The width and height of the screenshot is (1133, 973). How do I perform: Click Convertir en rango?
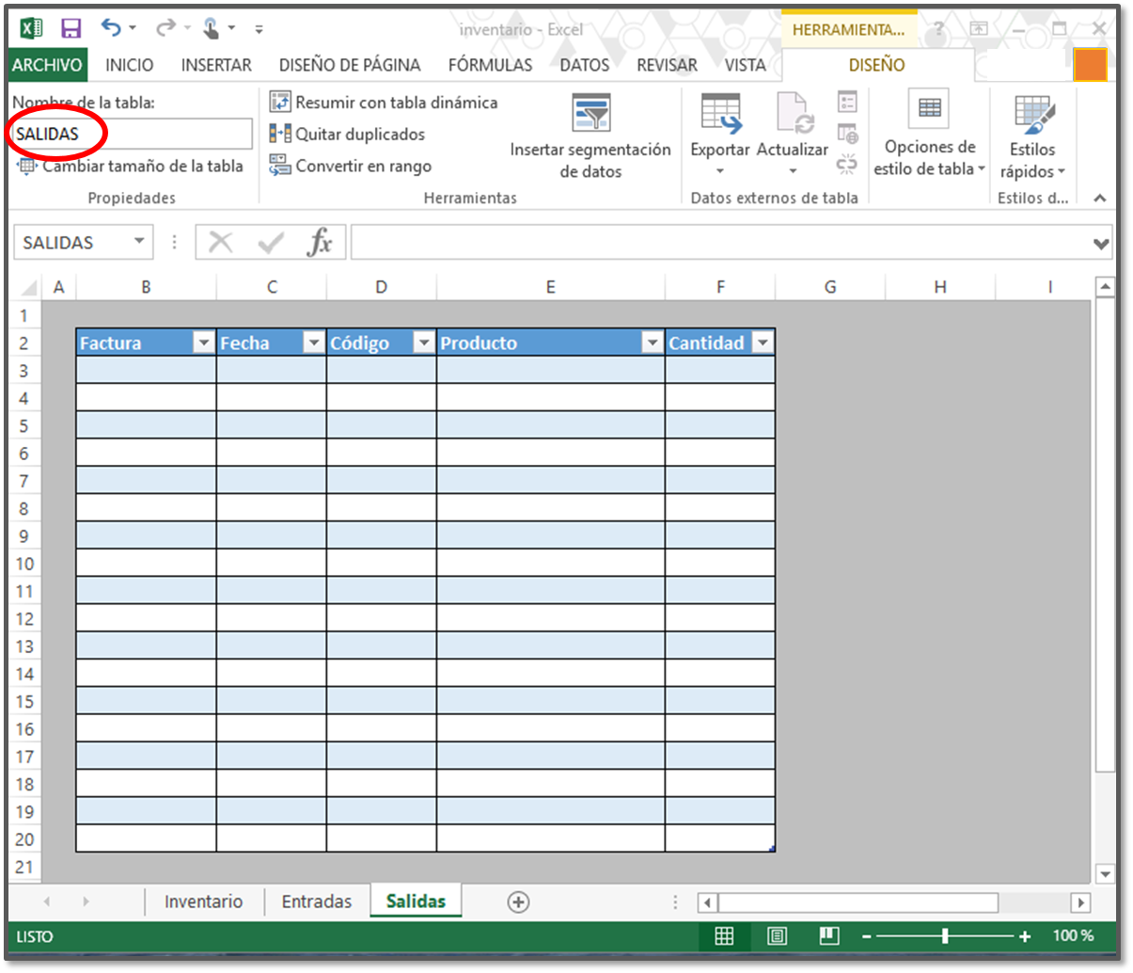pyautogui.click(x=351, y=167)
